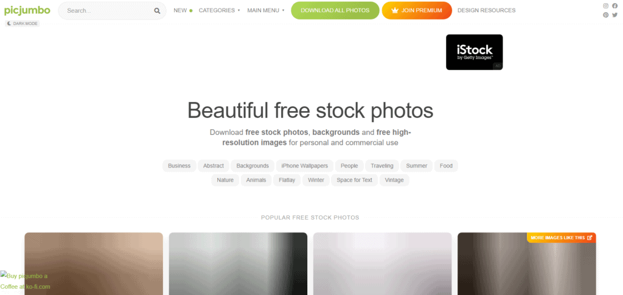Viewport: 623px width, 295px height.
Task: Open the NEW photos menu item
Action: 183,10
